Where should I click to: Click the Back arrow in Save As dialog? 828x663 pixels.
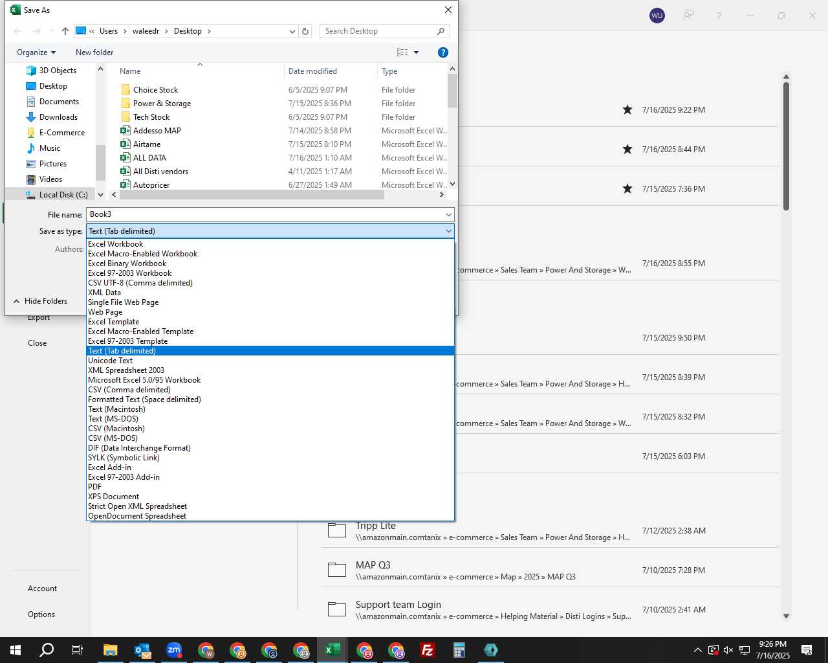[18, 31]
